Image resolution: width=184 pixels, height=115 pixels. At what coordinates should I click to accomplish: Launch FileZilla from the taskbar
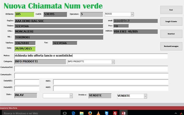[x=115, y=113]
